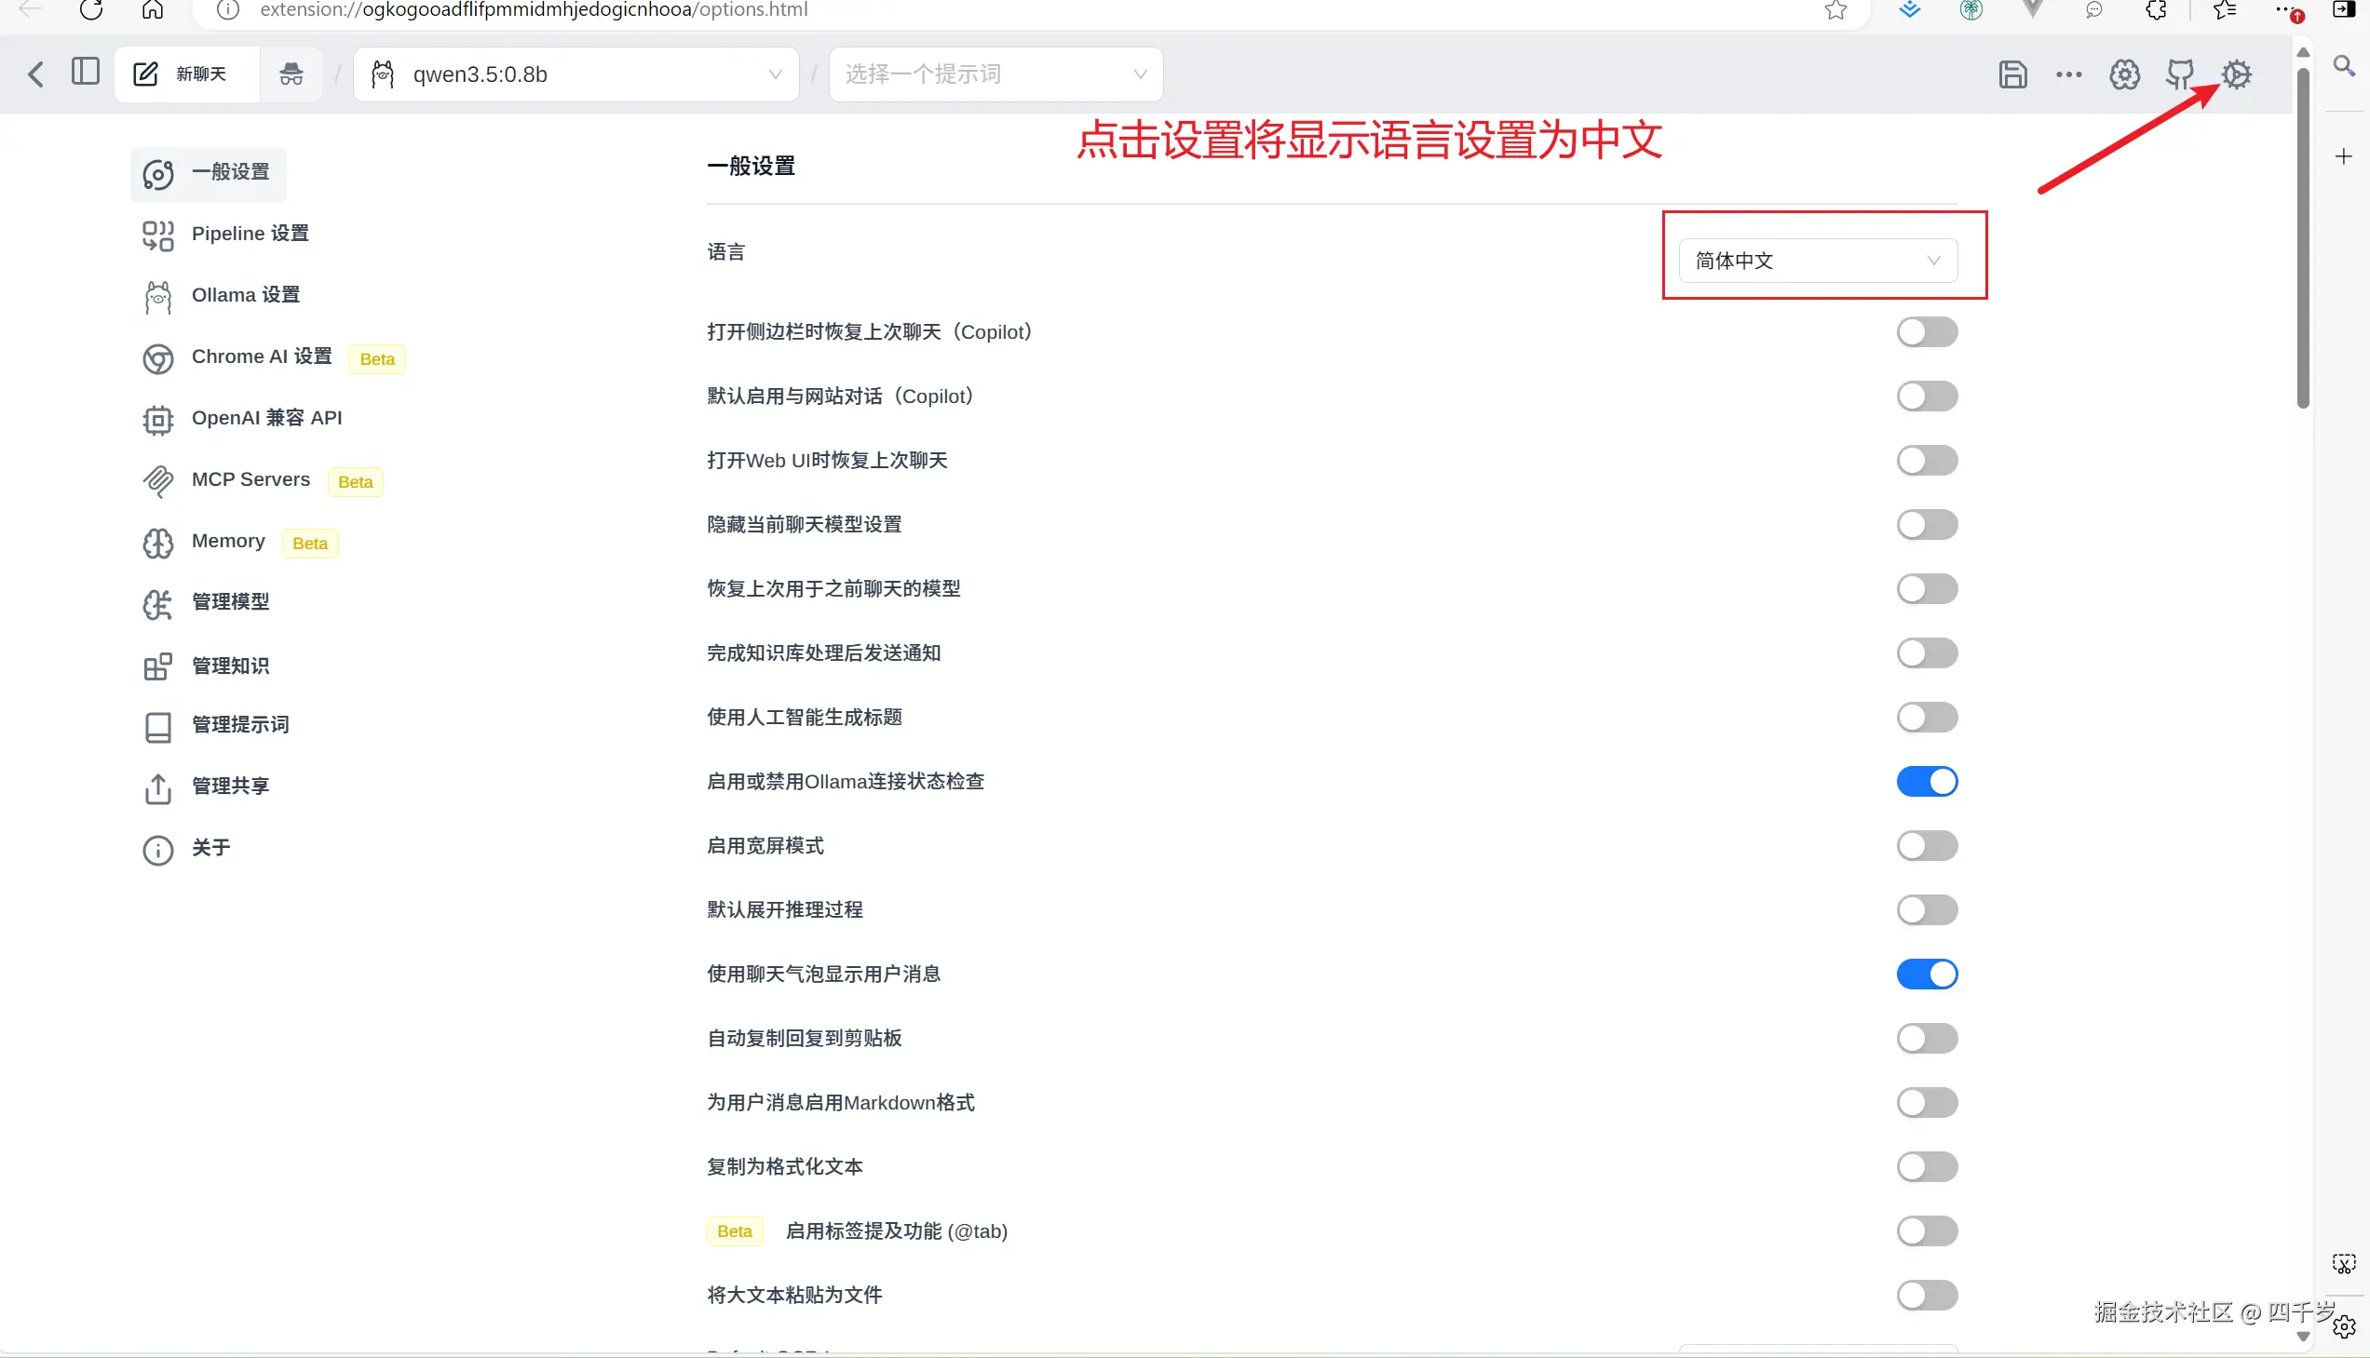This screenshot has width=2370, height=1358.
Task: Open the incognito temporary chat icon
Action: (x=291, y=74)
